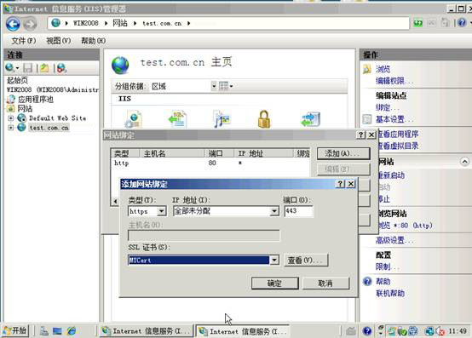Expand the Default Web Site tree node
Screen dimensions: 472x338
[10, 118]
